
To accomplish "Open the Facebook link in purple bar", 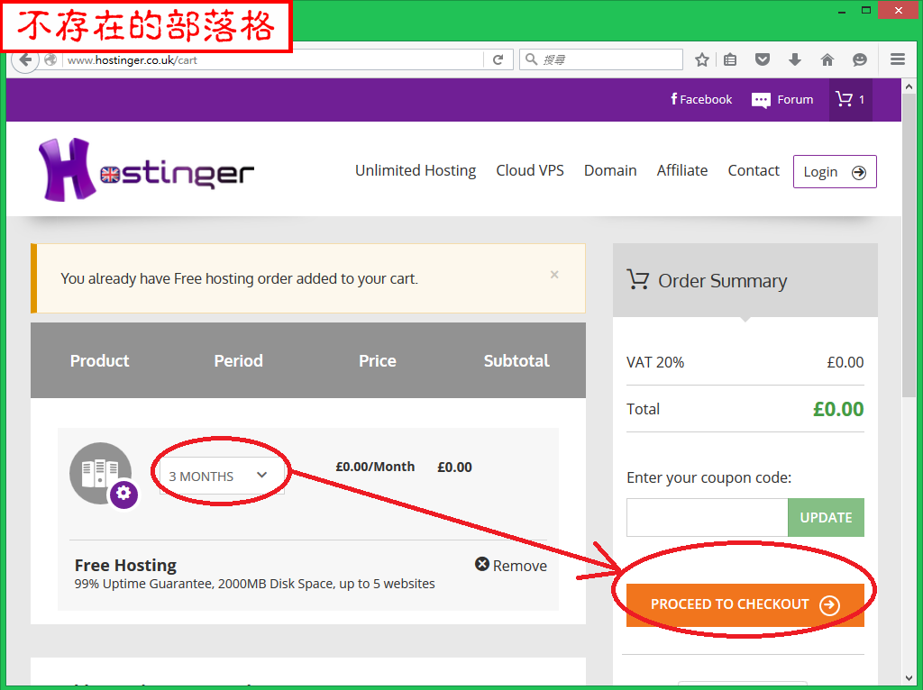I will (x=701, y=99).
